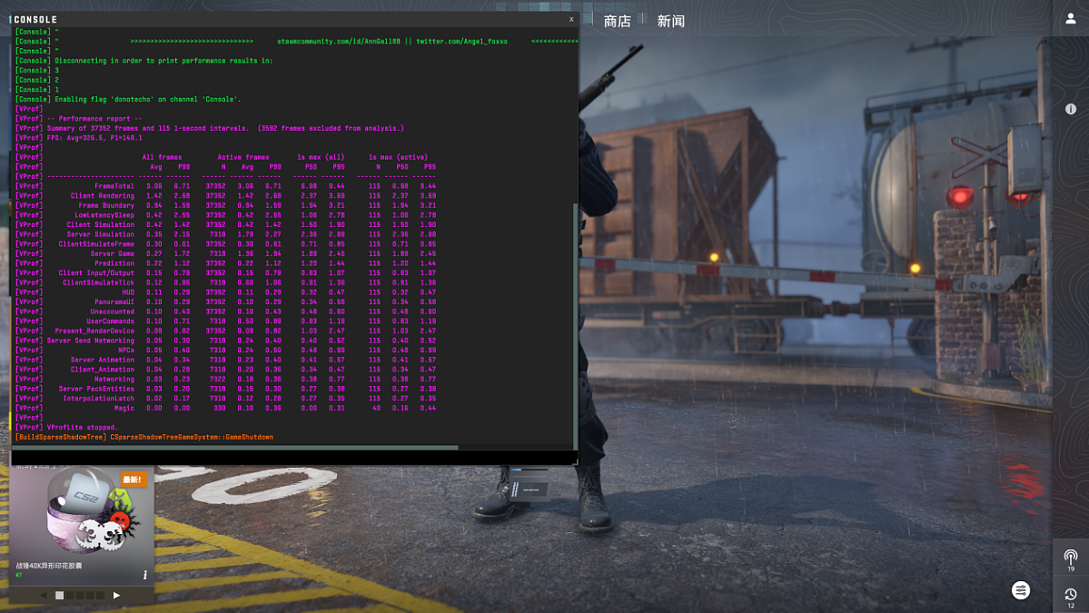Click the Client Simulation row label
Screen dimensions: 1089x613
[101, 225]
